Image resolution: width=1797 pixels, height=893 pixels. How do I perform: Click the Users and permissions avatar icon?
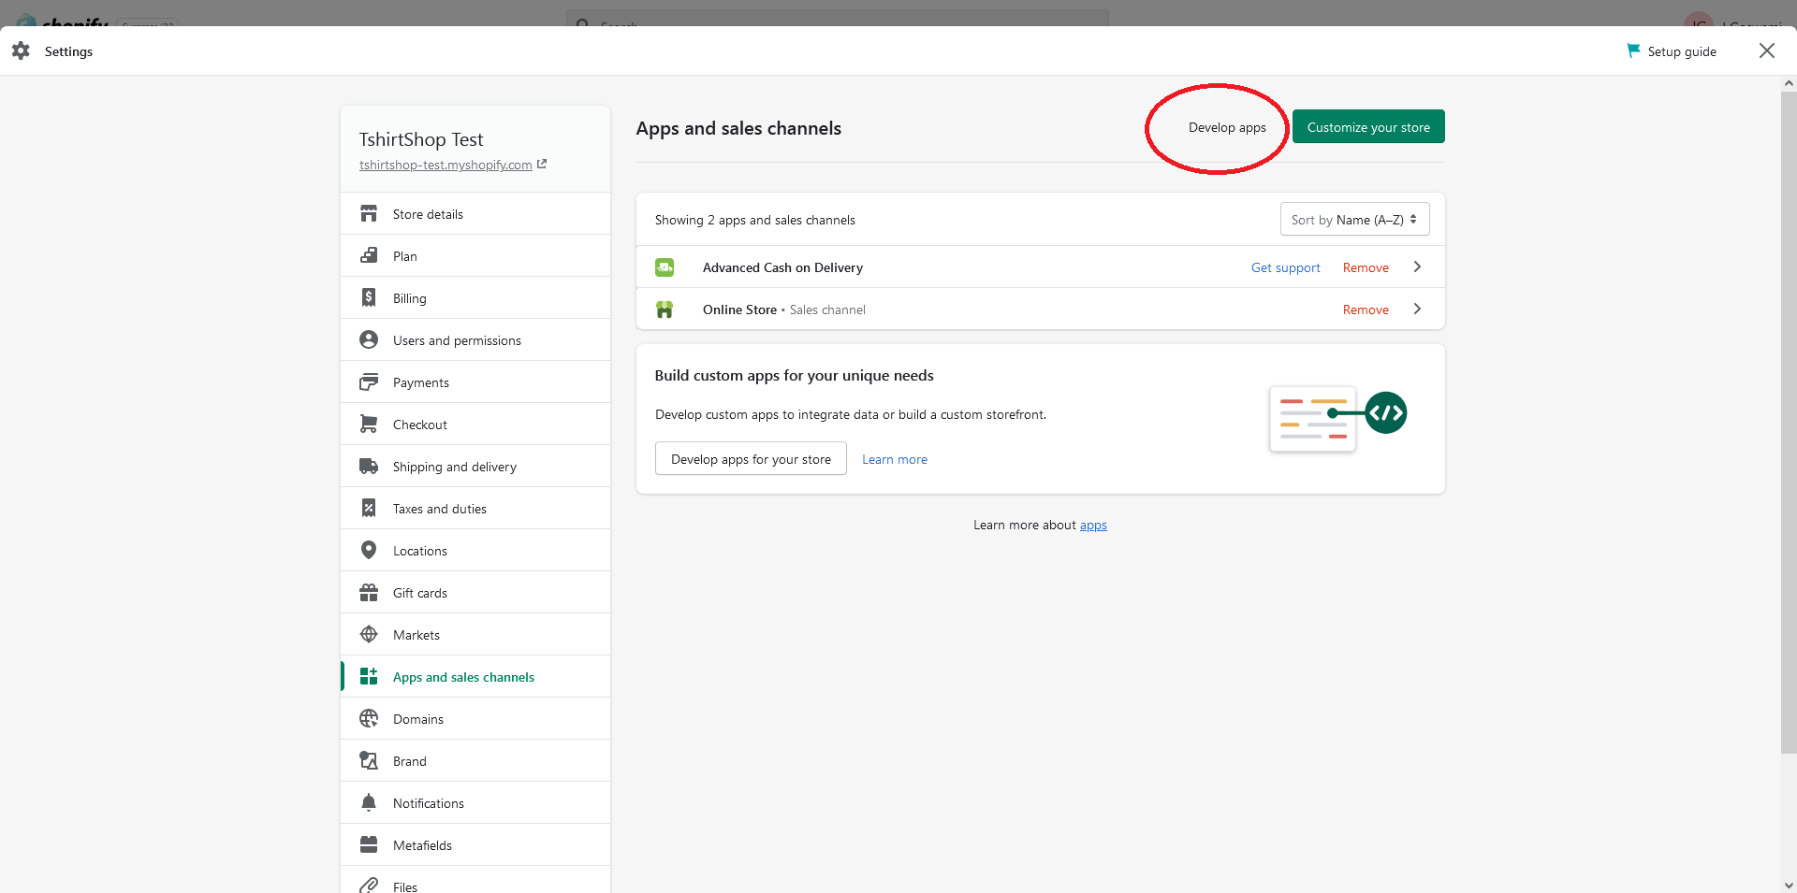[369, 339]
